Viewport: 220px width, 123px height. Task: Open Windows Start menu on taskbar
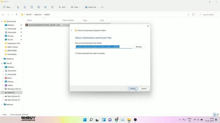[85, 120]
